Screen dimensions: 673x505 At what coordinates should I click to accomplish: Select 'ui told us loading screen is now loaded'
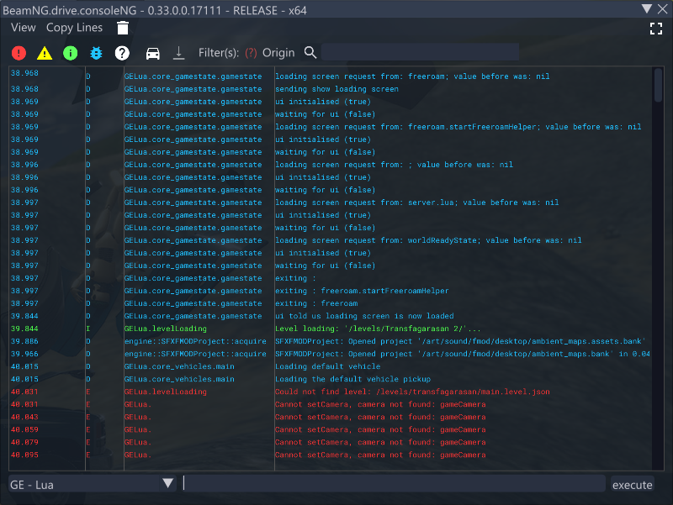(x=364, y=316)
